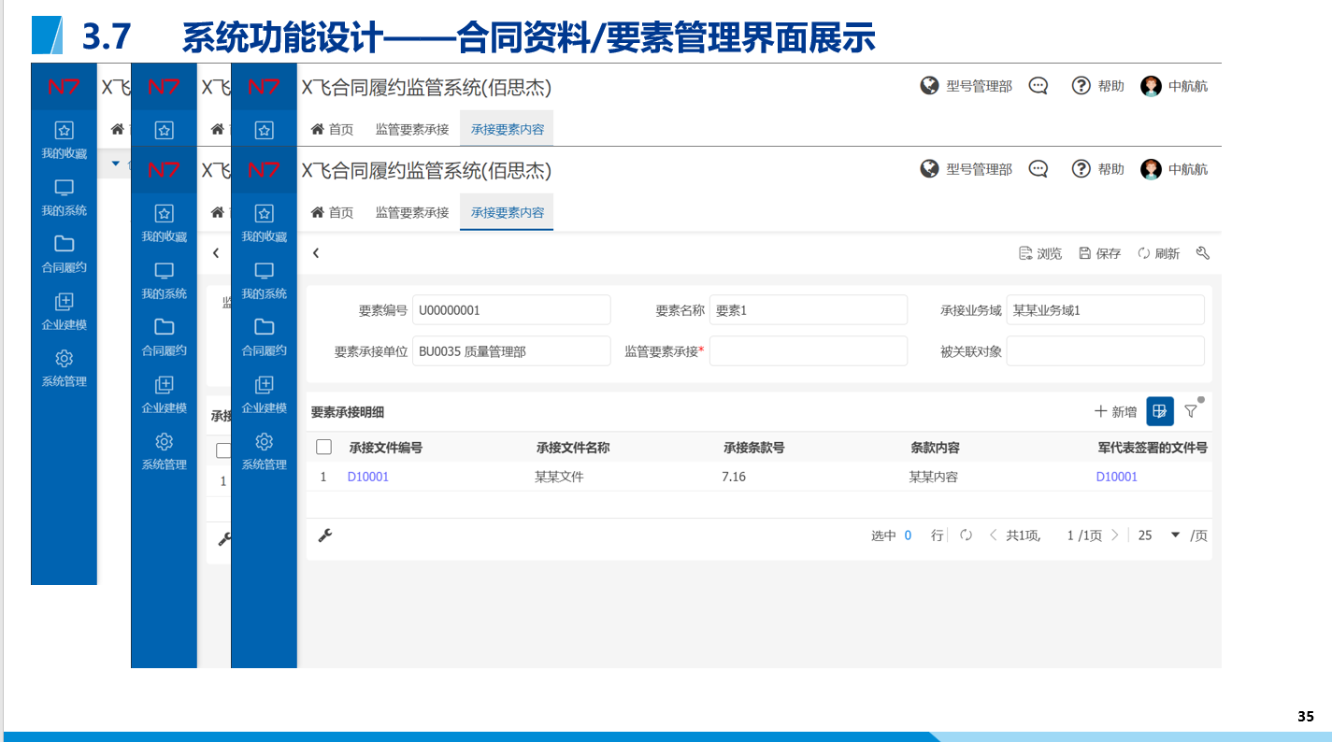Click the empty 监管要素承接 required field
1332x742 pixels.
coord(809,351)
